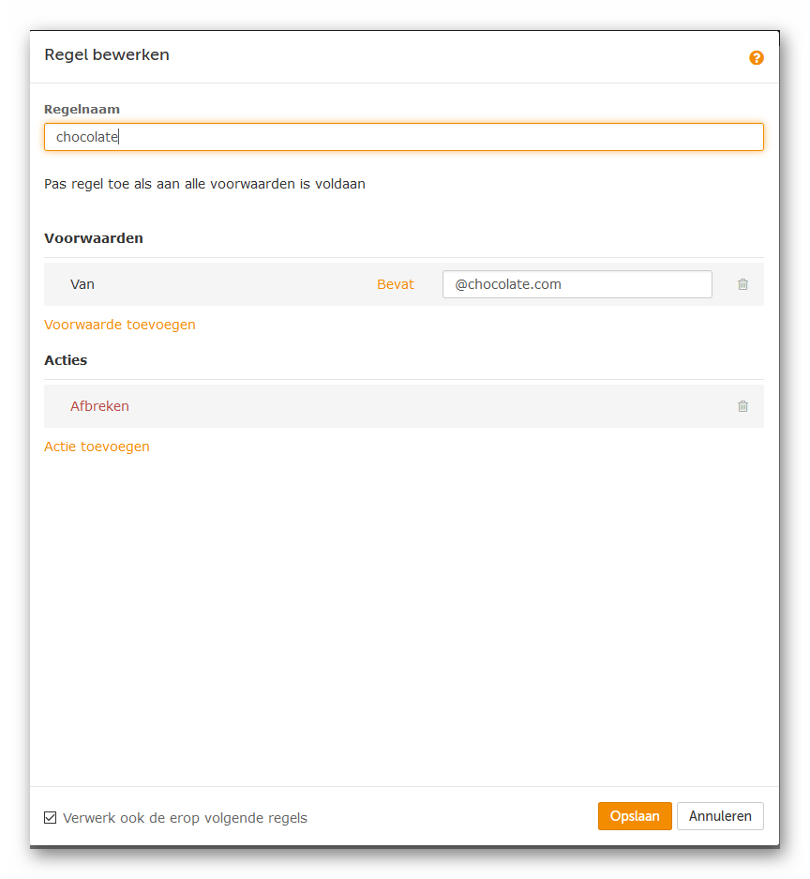The image size is (810, 879).
Task: Click the 'Verwerk ook de erop volgende regels' label text
Action: coord(185,818)
